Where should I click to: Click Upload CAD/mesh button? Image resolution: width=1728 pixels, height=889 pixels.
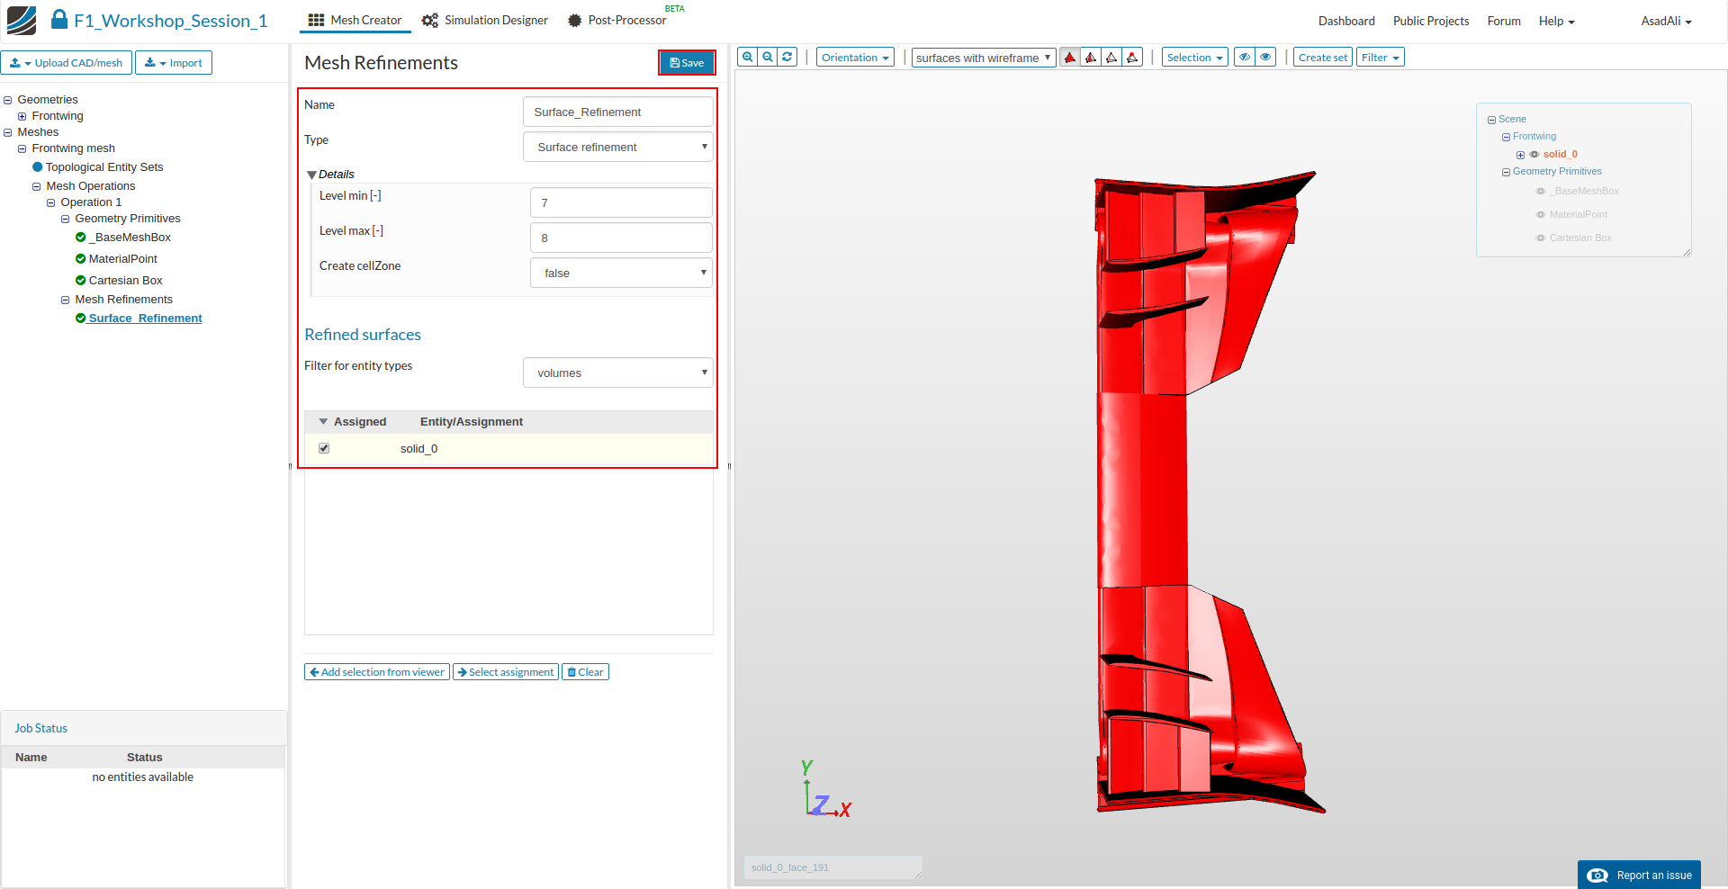(x=67, y=62)
